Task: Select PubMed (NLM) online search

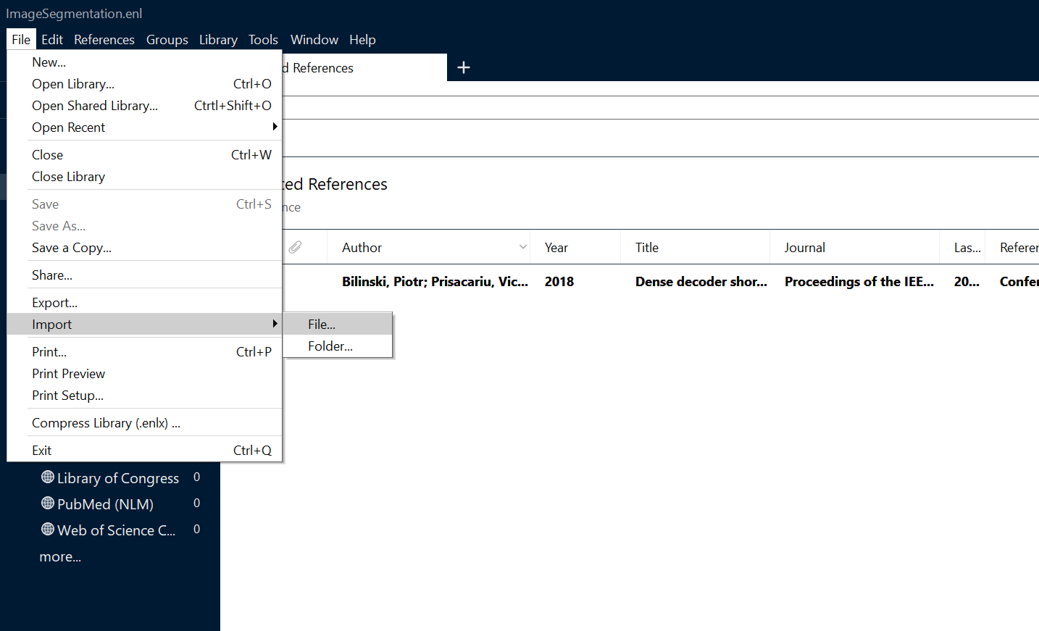Action: tap(105, 504)
